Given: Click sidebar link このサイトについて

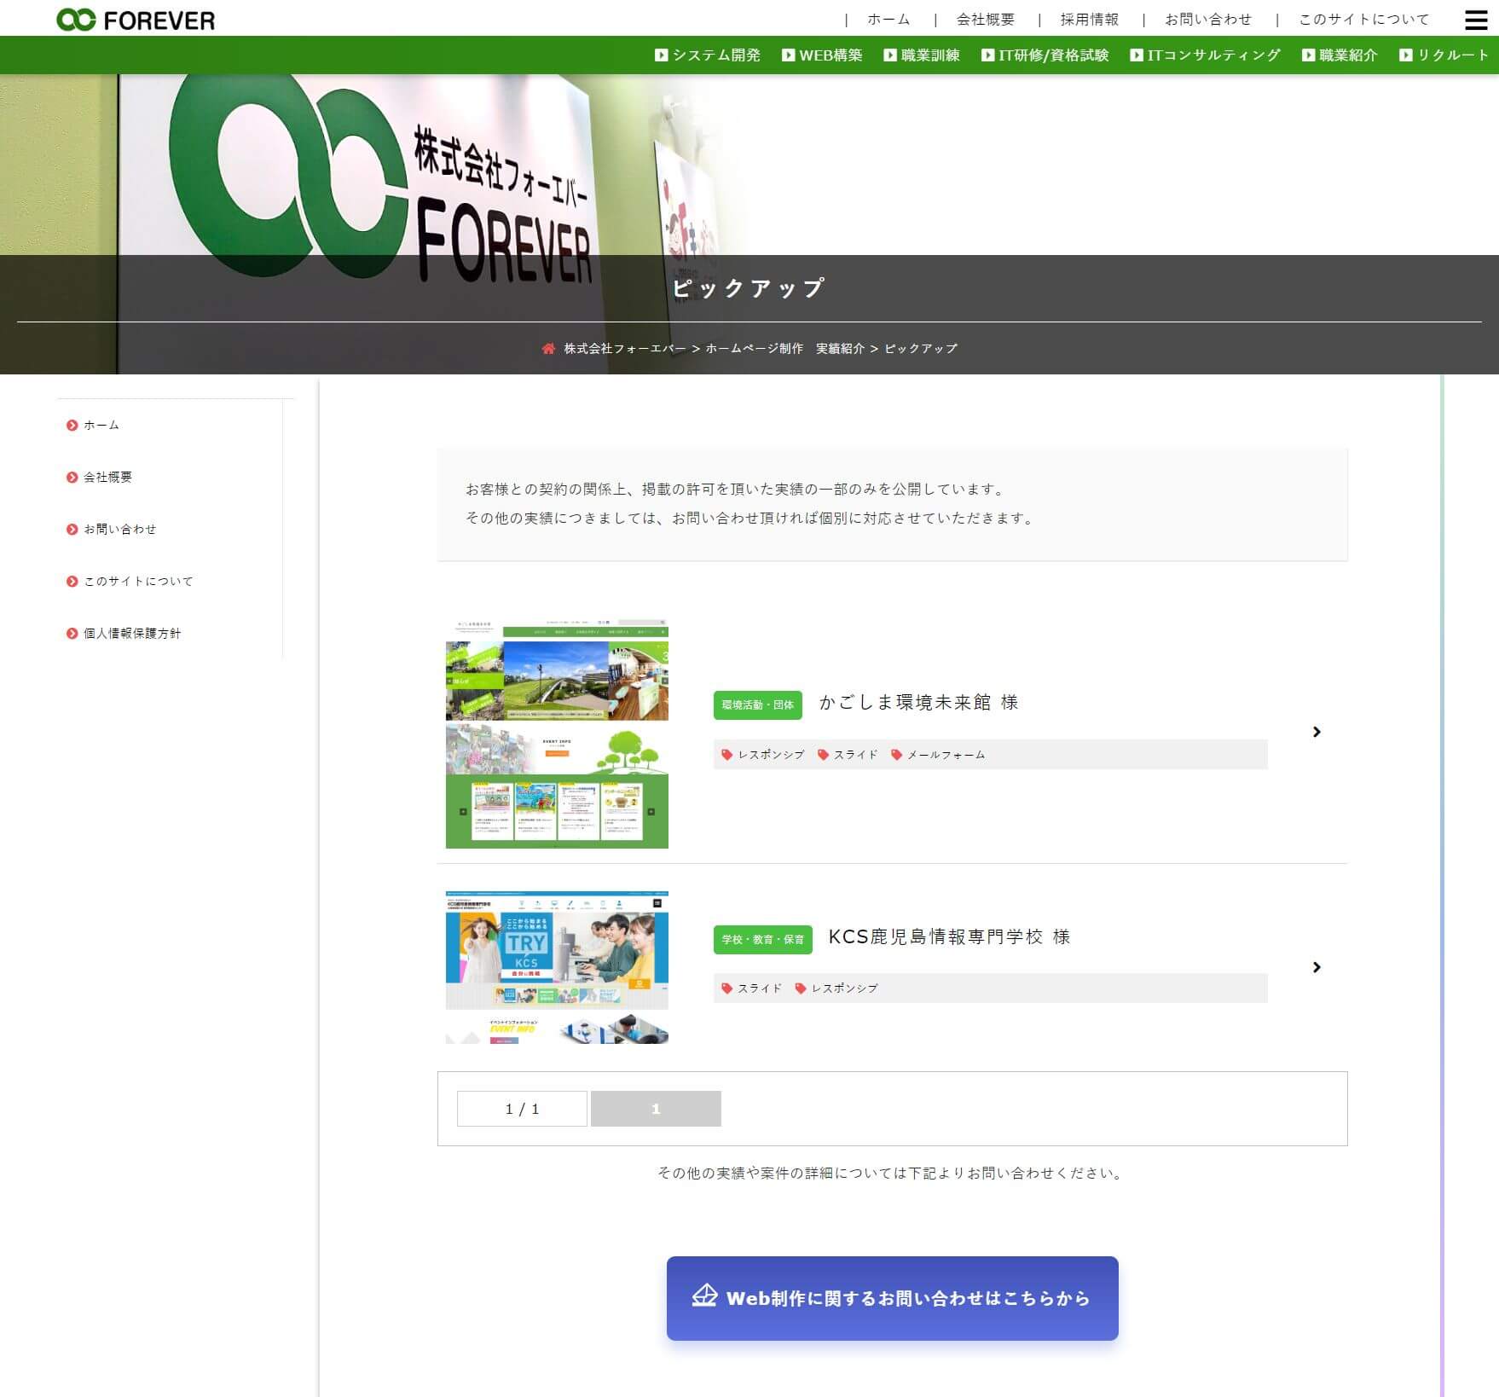Looking at the screenshot, I should point(138,581).
